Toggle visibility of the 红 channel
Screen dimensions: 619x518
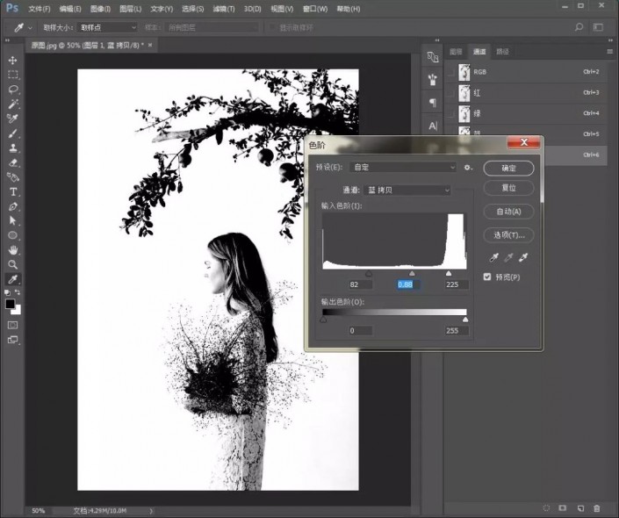451,92
